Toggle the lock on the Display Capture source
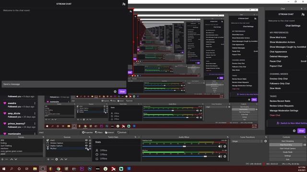Screen dimensions: 307x172 [x=90, y=146]
